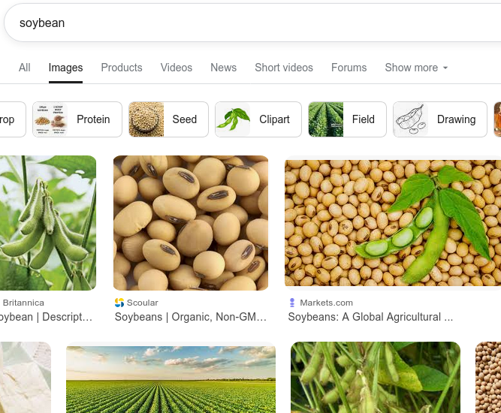Select the Seed filter chip
Screen dimensions: 501x413
click(x=168, y=119)
